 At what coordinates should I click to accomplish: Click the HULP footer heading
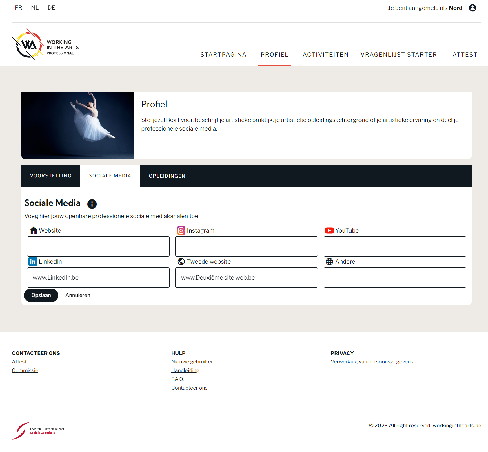point(178,353)
